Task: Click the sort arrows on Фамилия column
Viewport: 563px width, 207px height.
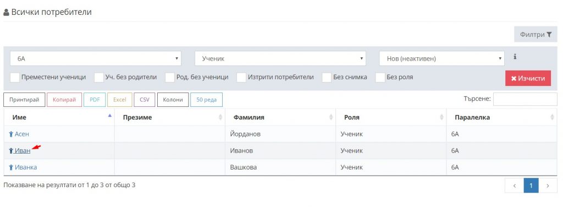Action: (331, 117)
